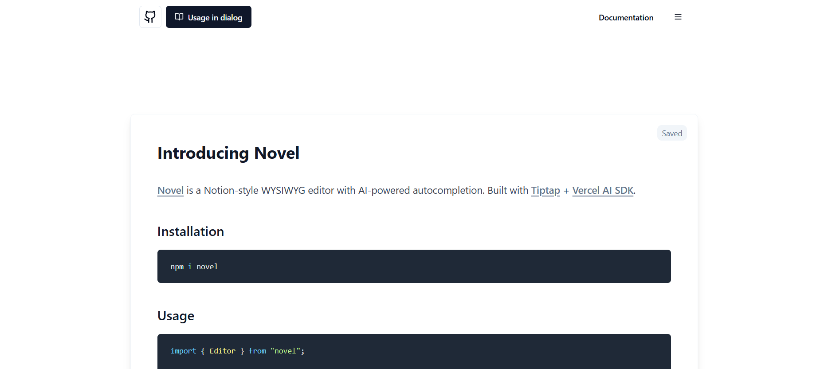Open the hamburger menu icon

point(678,17)
